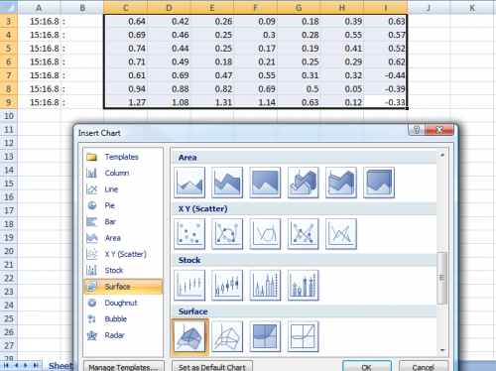This screenshot has height=371, width=496.
Task: Open Manage Templates button
Action: coord(123,367)
